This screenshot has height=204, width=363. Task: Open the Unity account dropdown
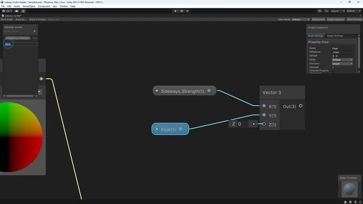(7, 11)
